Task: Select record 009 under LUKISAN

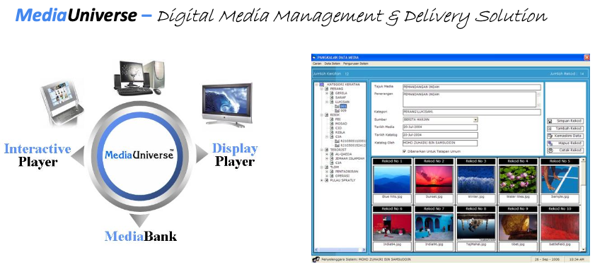Action: (343, 111)
